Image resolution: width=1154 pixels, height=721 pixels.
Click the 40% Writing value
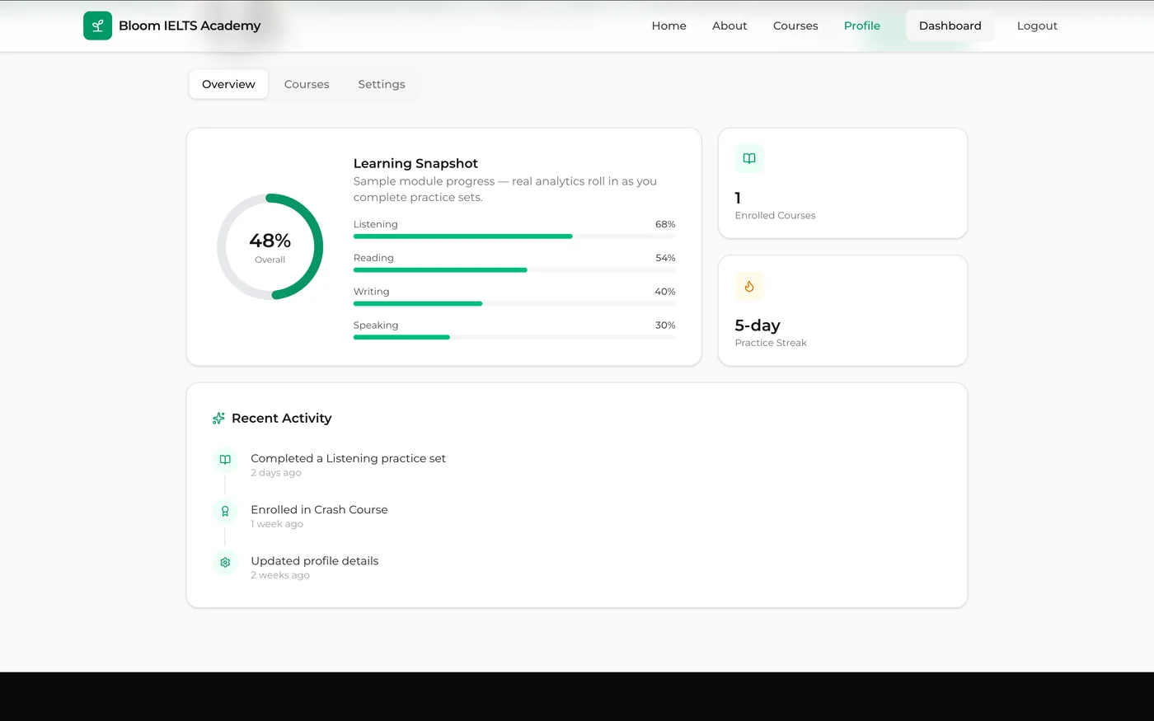(x=665, y=292)
